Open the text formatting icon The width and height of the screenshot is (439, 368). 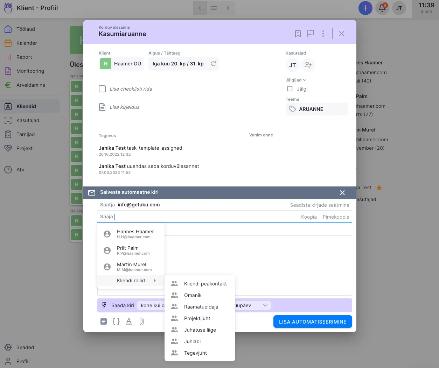click(129, 321)
